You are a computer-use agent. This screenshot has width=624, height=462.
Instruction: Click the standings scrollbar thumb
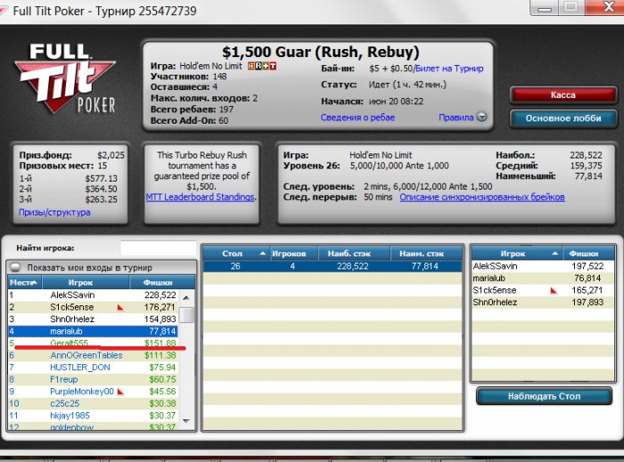click(x=186, y=314)
